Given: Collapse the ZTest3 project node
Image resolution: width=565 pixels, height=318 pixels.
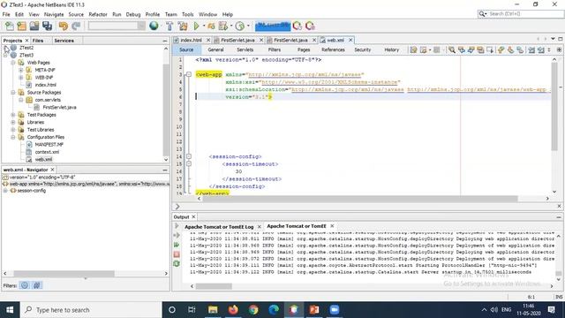Looking at the screenshot, I should tap(5, 55).
